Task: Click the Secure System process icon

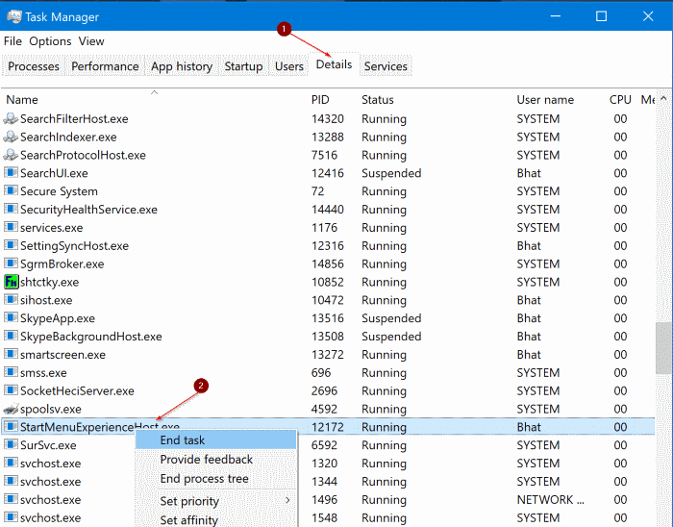Action: (11, 191)
